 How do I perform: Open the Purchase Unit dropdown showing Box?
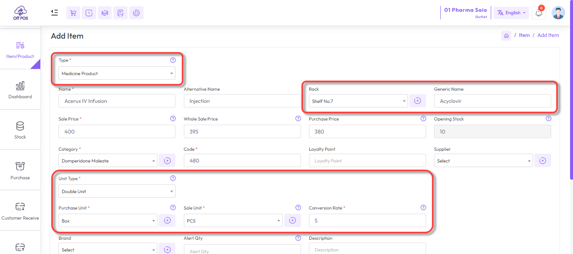click(x=108, y=220)
